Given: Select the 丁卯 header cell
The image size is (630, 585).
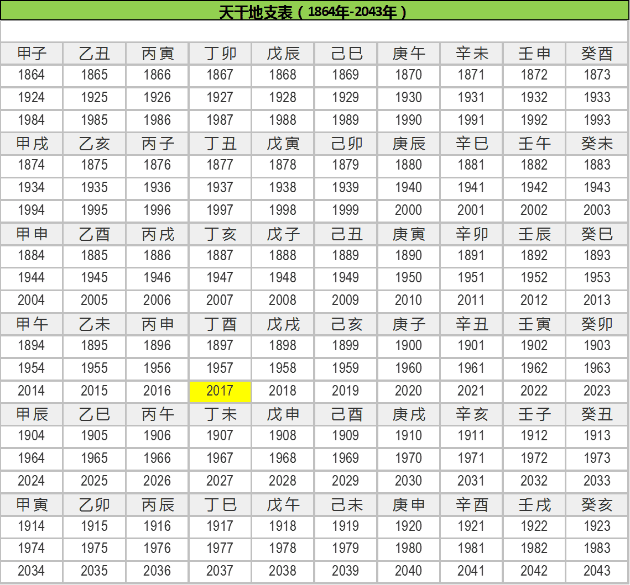Looking at the screenshot, I should coord(220,54).
